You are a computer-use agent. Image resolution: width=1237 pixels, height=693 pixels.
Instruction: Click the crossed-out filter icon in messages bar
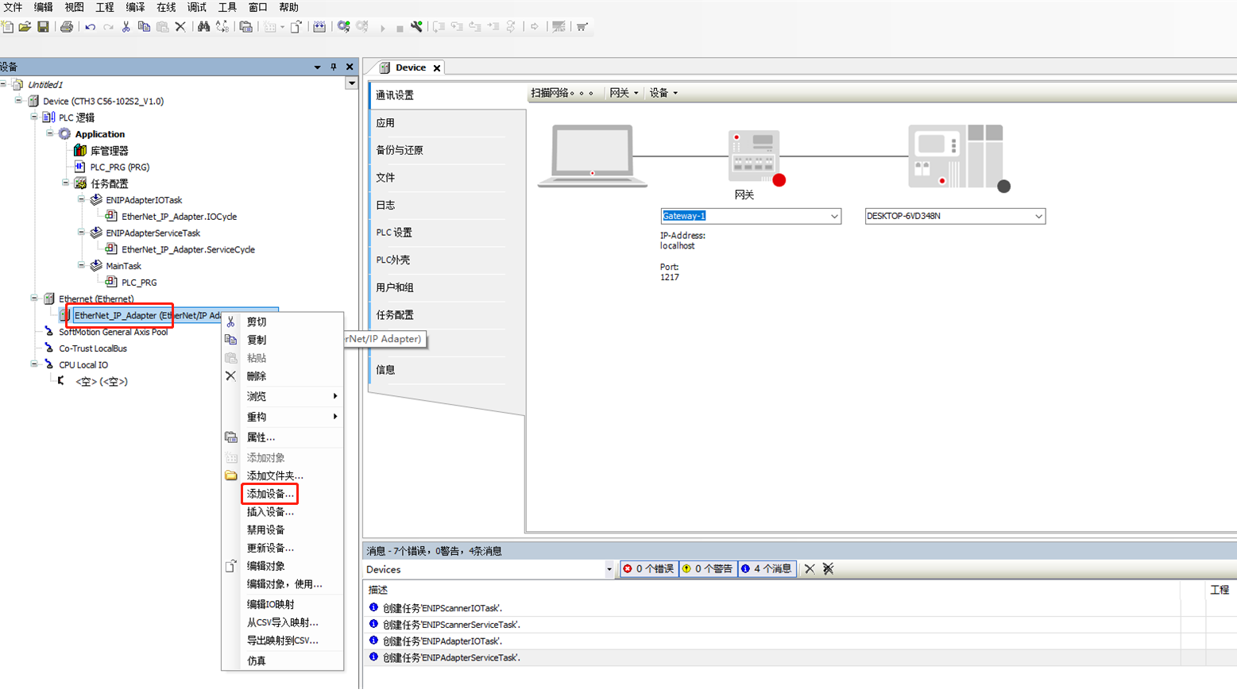[x=828, y=568]
